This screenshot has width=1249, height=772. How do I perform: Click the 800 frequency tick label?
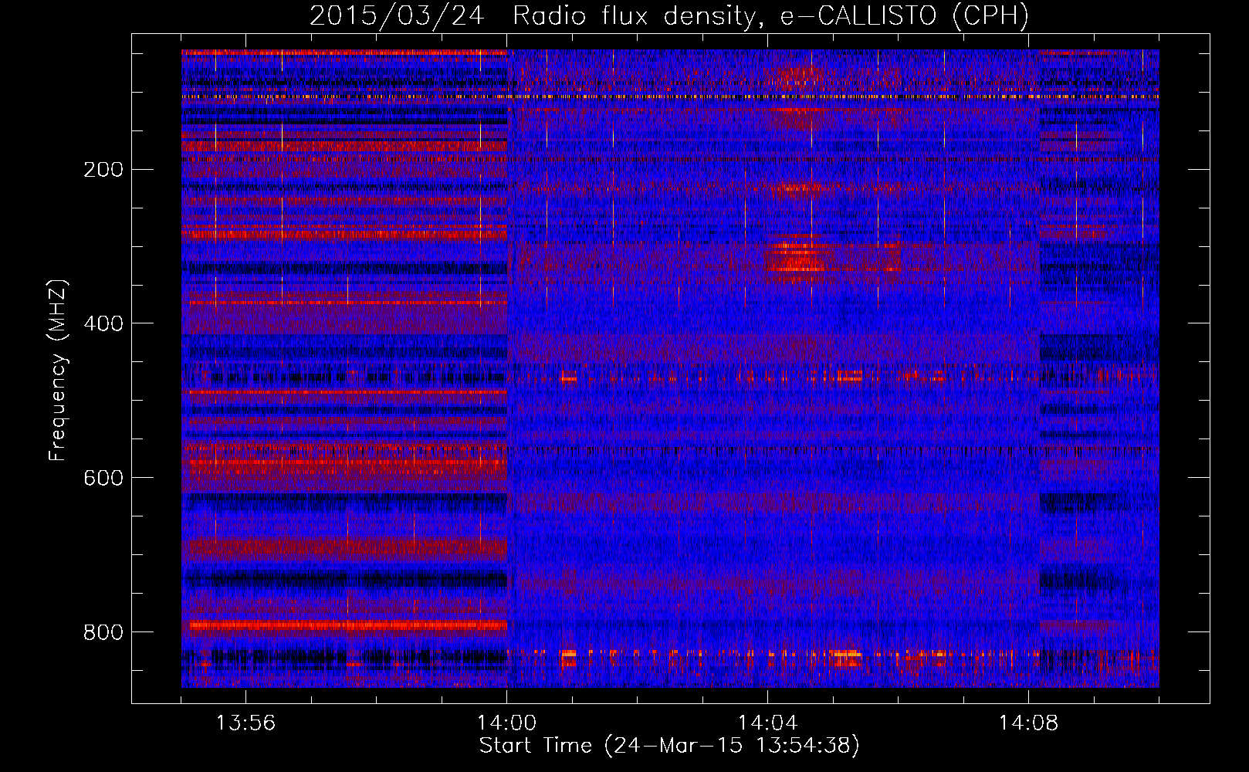103,632
